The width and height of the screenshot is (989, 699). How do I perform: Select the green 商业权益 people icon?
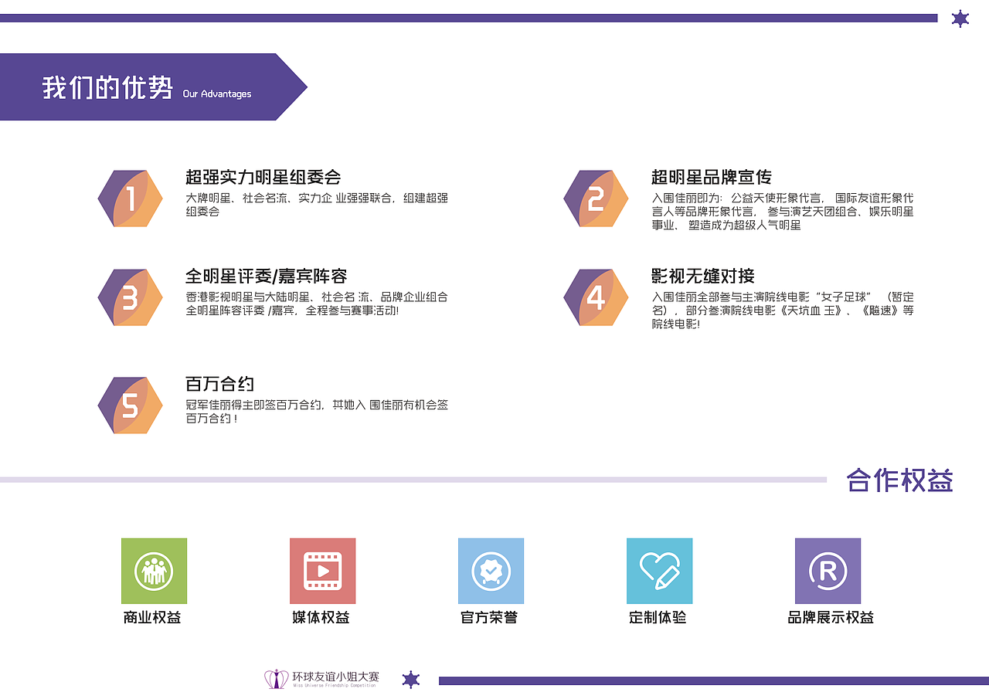point(154,571)
